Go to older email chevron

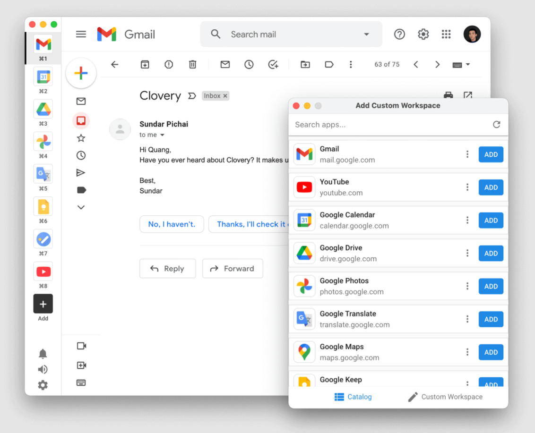click(437, 64)
